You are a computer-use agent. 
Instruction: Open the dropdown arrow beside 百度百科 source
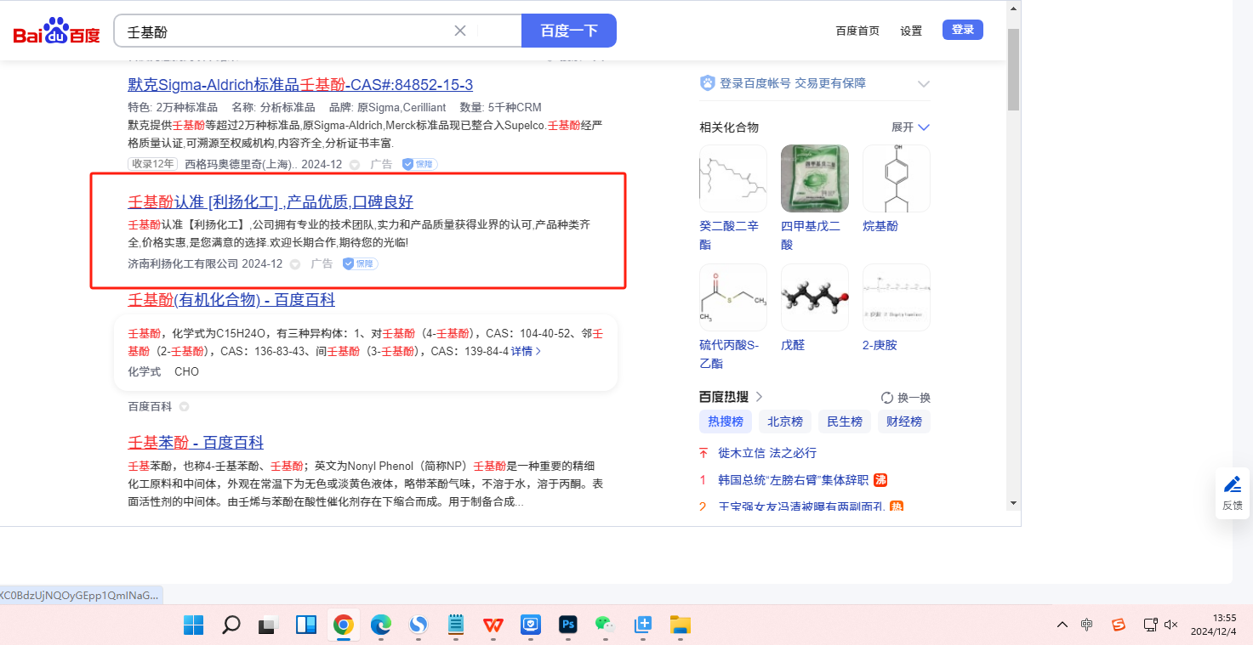[x=184, y=407]
